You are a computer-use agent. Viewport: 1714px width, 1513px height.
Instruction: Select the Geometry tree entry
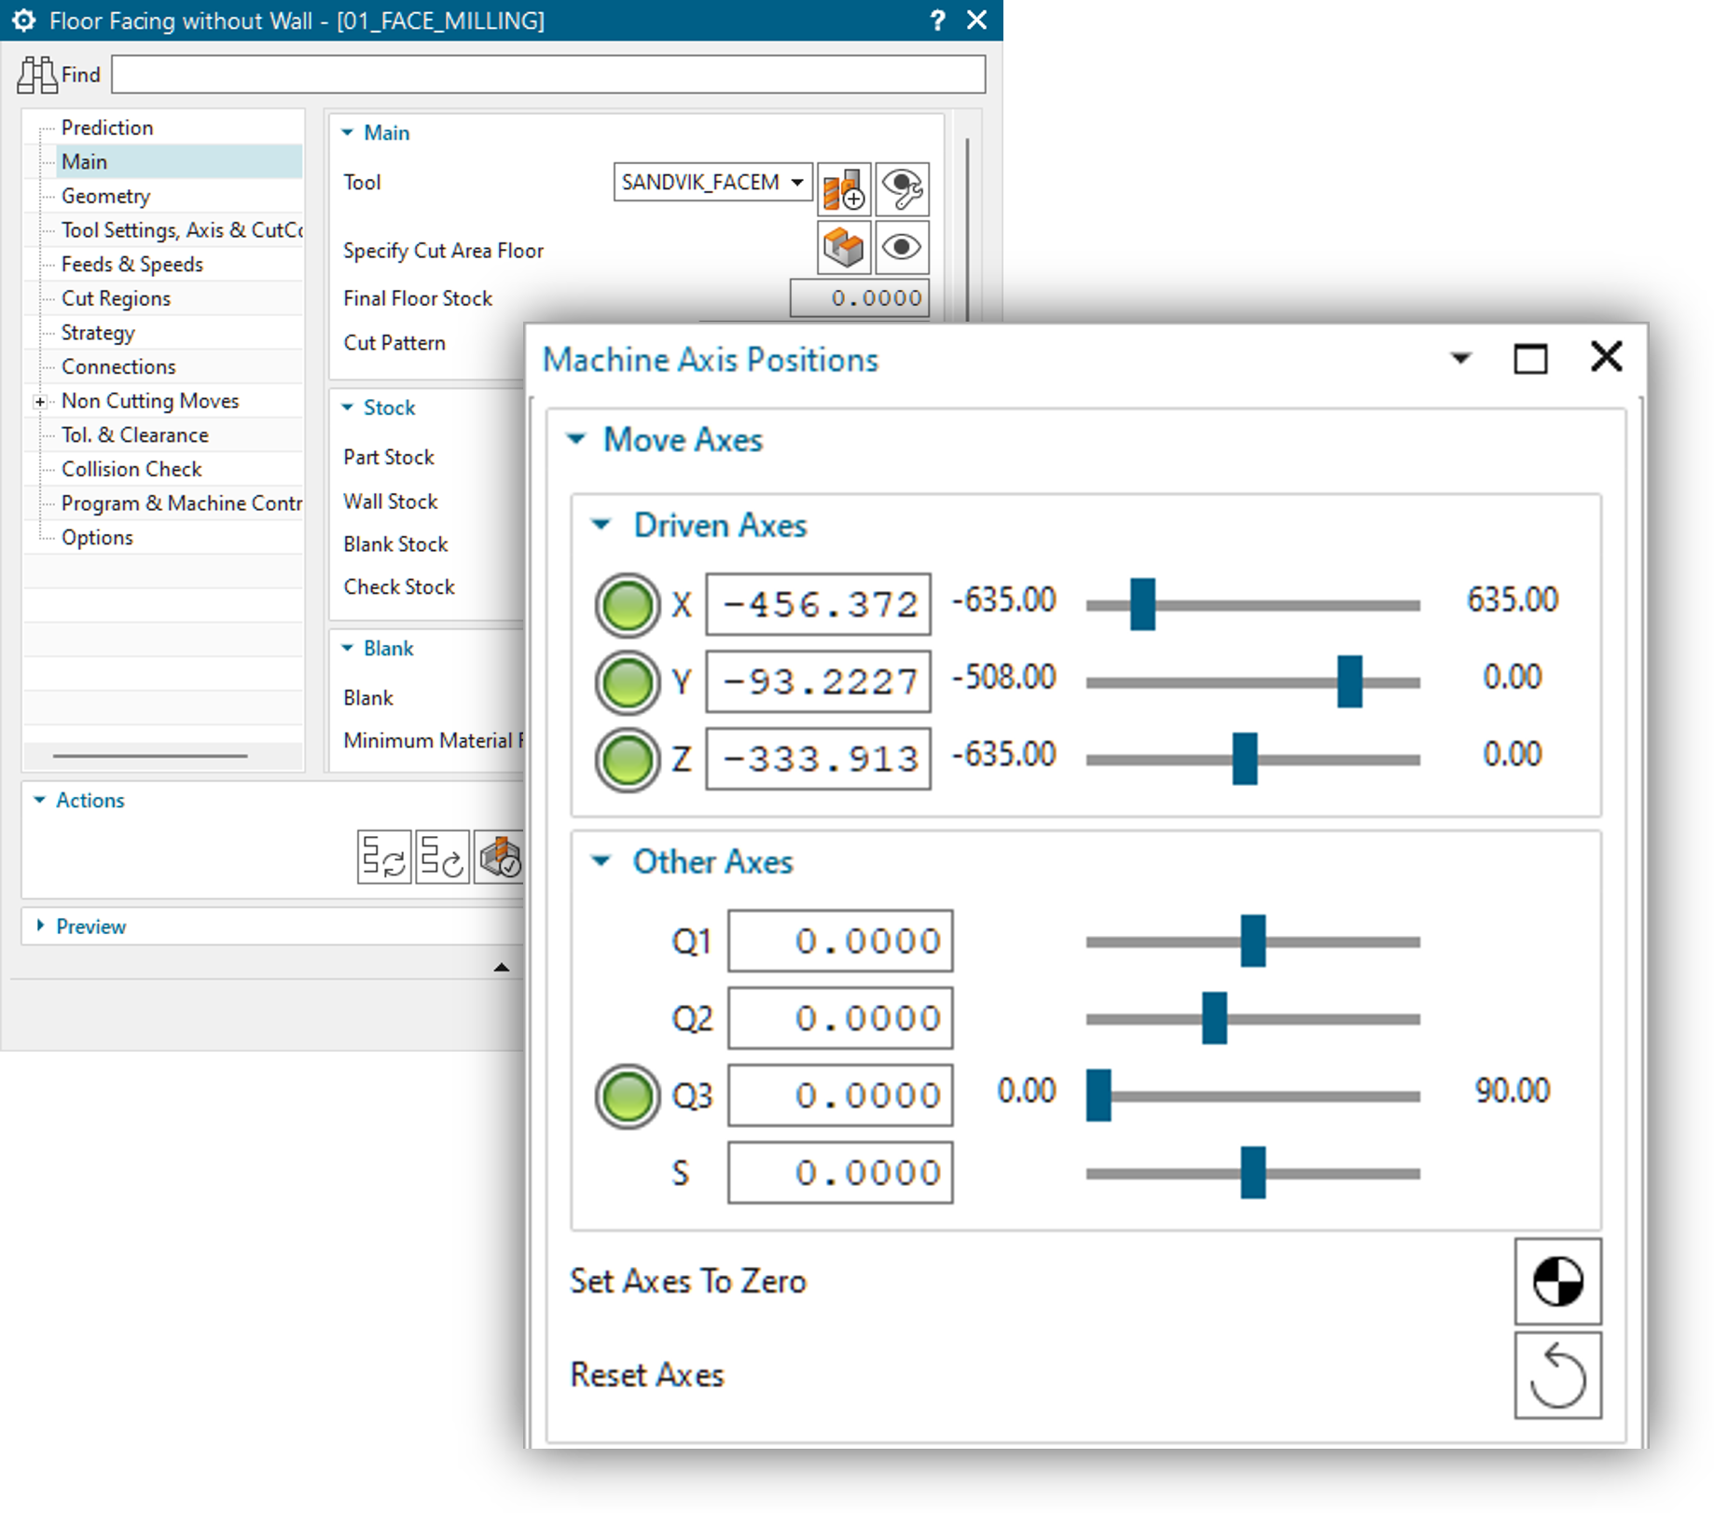pos(105,196)
